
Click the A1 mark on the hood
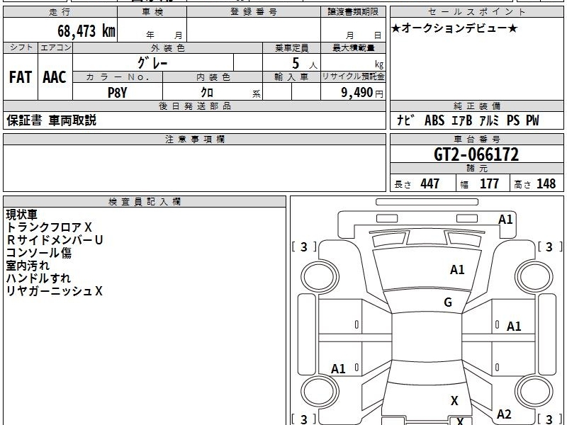457,270
